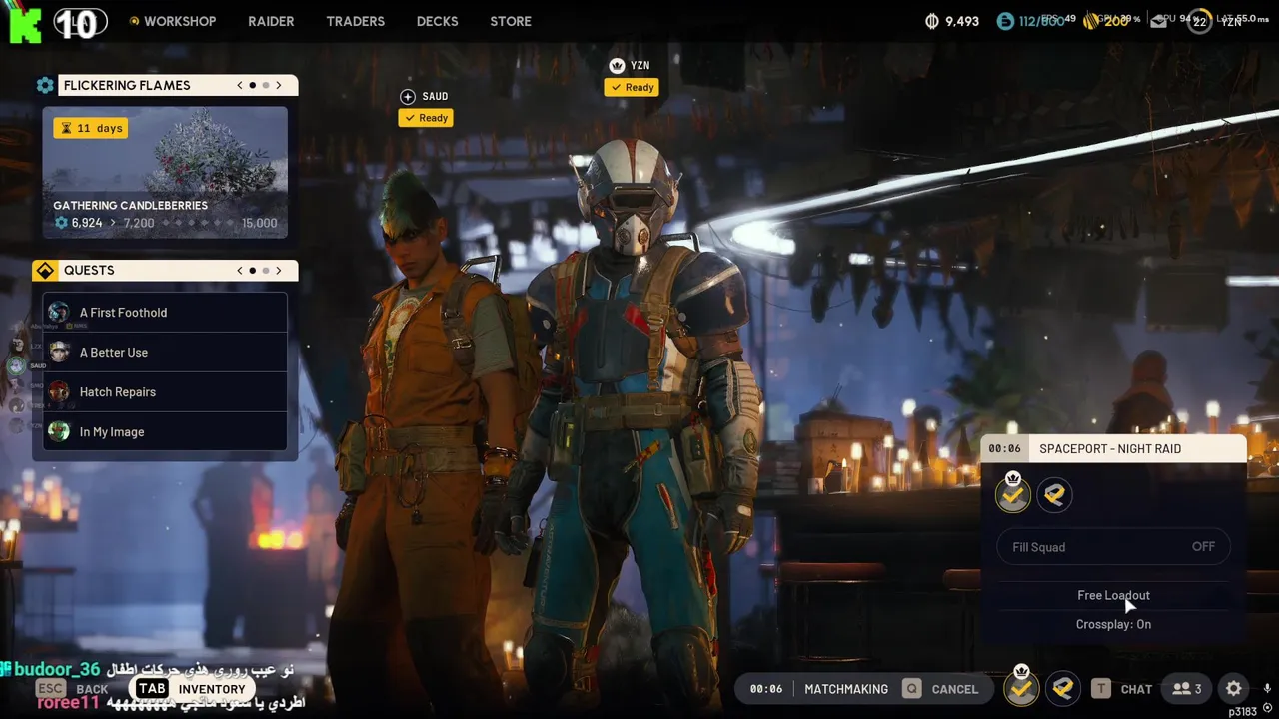Open the Chat button
The image size is (1279, 719).
(1136, 689)
